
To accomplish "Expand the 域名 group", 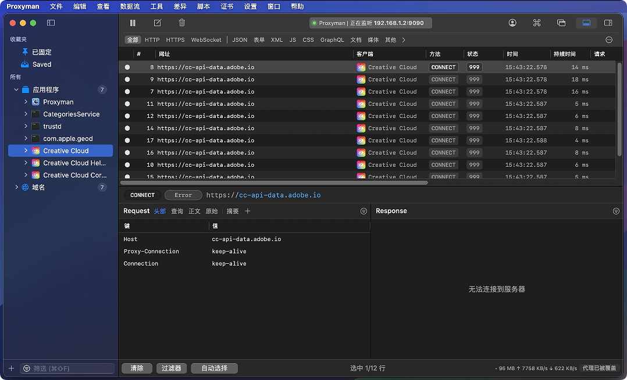I will 16,187.
